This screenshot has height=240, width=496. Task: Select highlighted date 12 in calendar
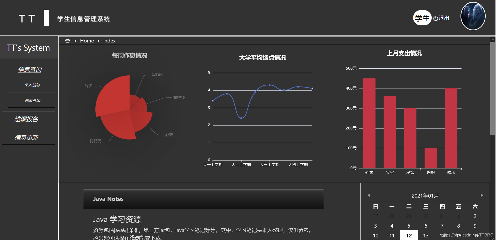pos(409,235)
